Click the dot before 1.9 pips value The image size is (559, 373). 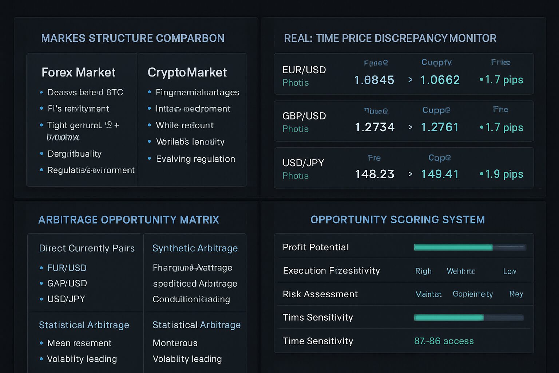pyautogui.click(x=481, y=174)
